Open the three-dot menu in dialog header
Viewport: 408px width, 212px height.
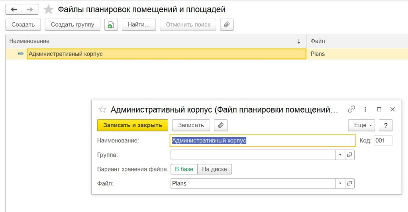tap(365, 109)
